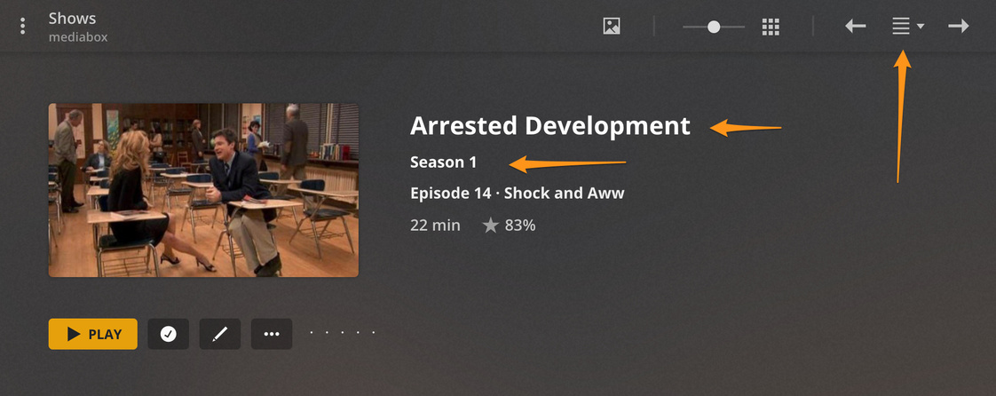Edit episode metadata with the pencil icon
996x396 pixels.
point(220,334)
